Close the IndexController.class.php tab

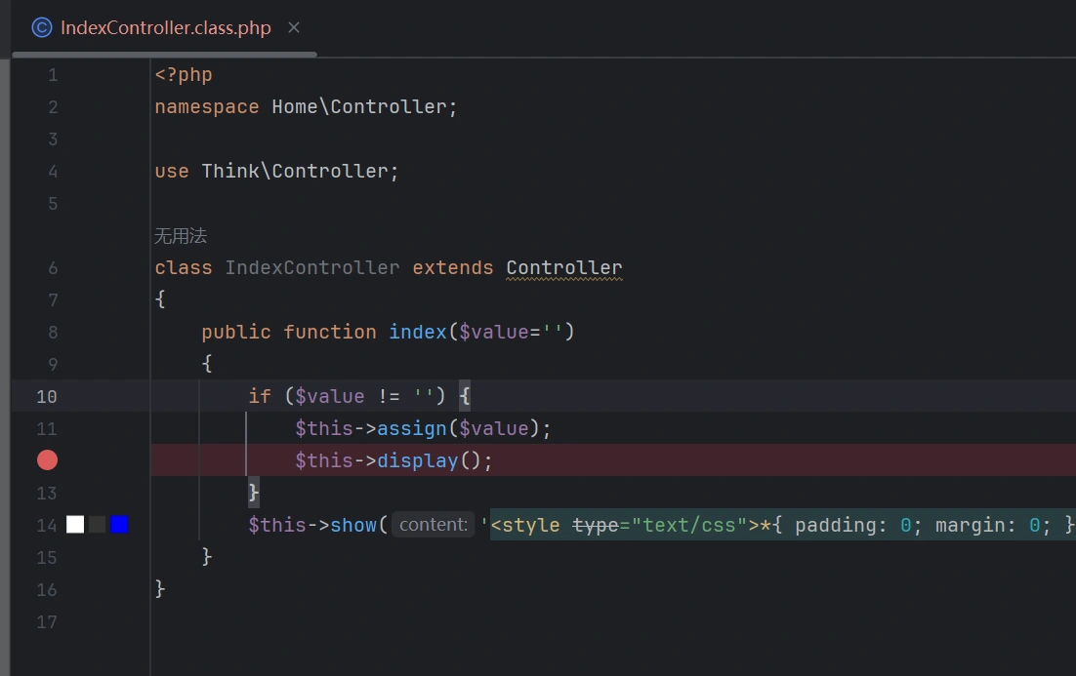294,27
